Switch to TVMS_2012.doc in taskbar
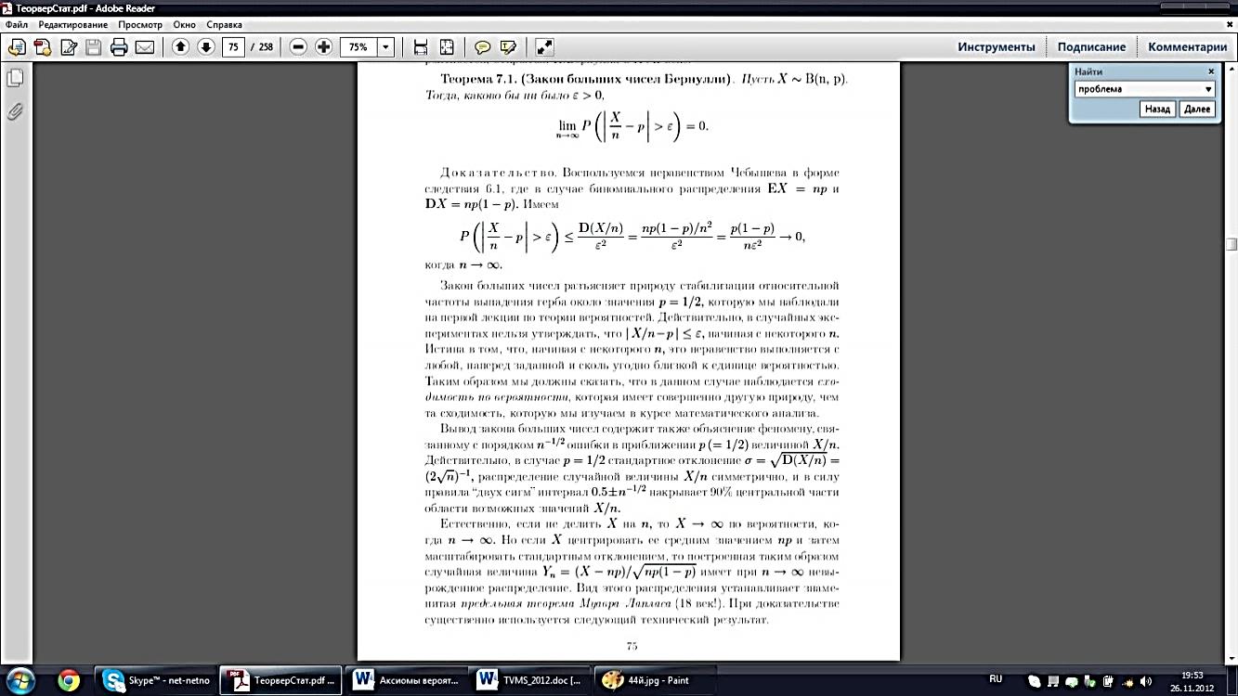 [x=529, y=680]
